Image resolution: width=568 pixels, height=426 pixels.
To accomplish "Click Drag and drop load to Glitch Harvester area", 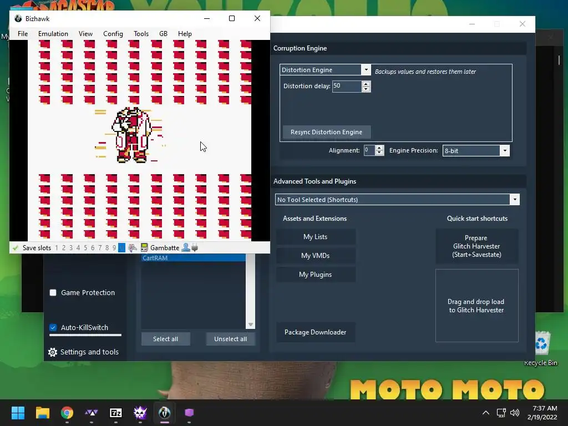I will (x=476, y=306).
